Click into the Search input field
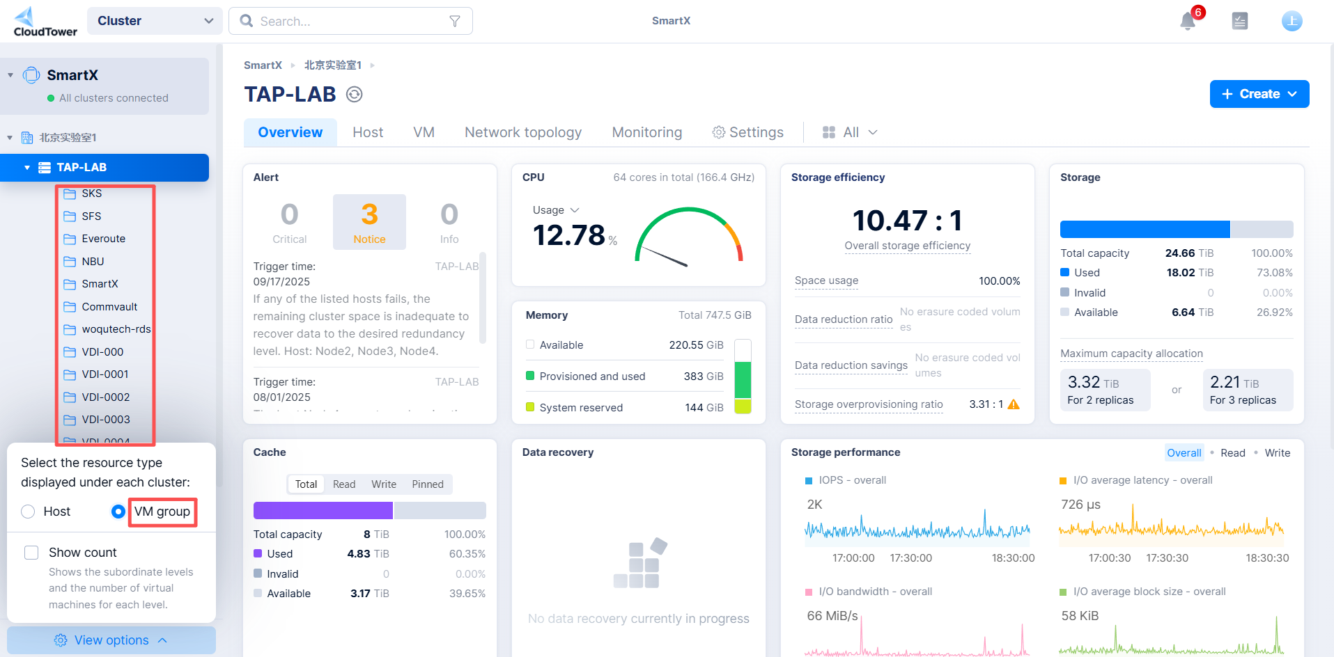This screenshot has height=657, width=1334. (348, 22)
